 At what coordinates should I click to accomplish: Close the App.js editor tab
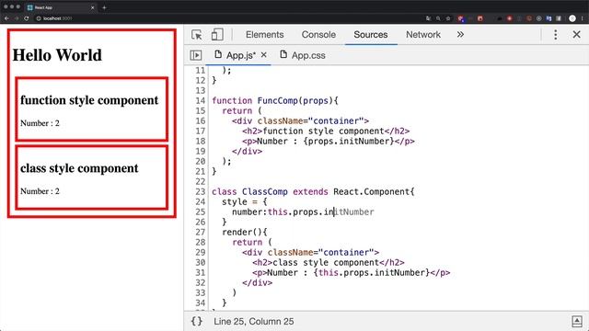click(264, 55)
